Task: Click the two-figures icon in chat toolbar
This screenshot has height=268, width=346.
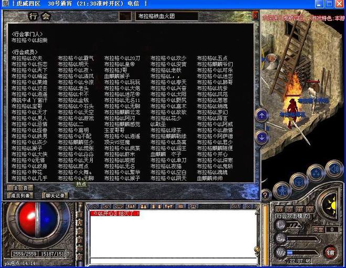Action: [x=144, y=207]
